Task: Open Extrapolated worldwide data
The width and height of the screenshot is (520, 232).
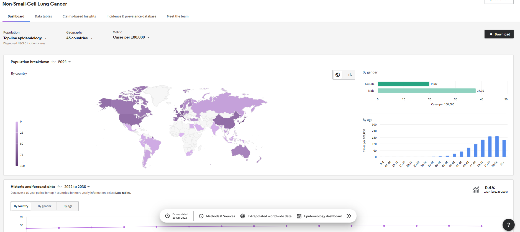Action: (x=266, y=216)
